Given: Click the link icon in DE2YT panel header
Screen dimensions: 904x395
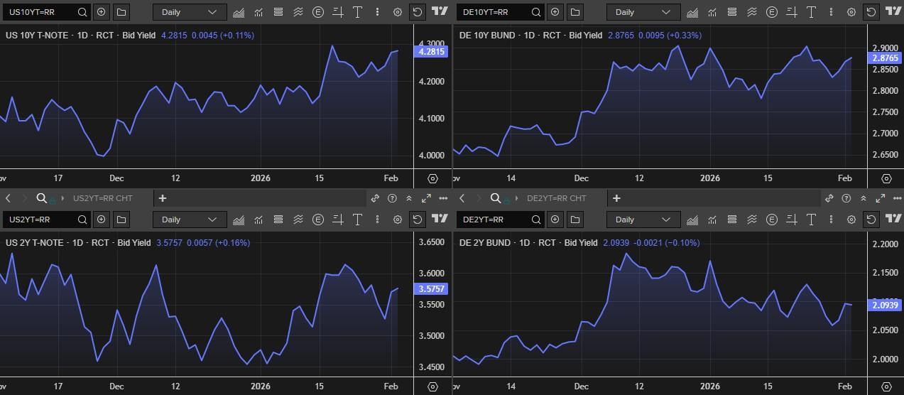Looking at the screenshot, I should (829, 198).
